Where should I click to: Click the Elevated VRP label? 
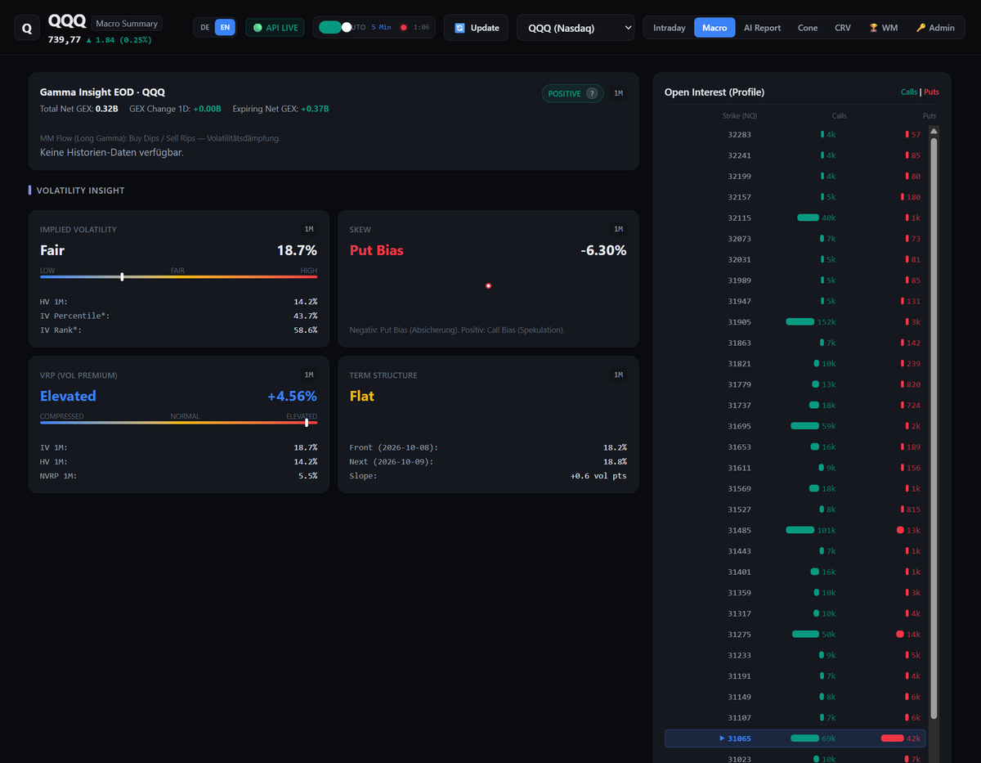[x=68, y=396]
